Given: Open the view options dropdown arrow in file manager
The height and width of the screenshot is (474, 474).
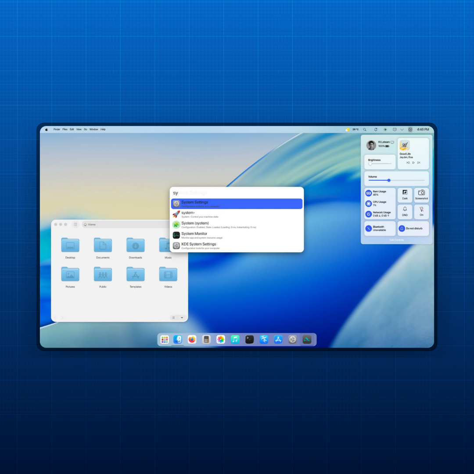Looking at the screenshot, I should click(182, 317).
